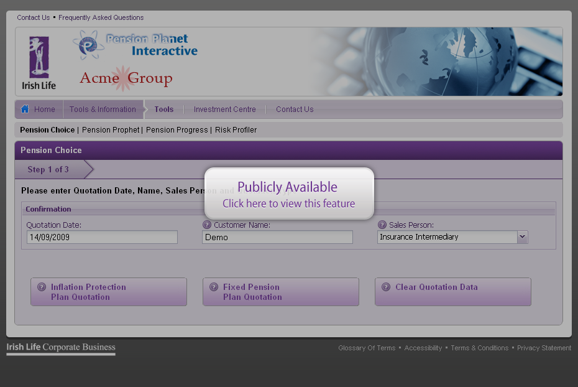Click help icon beside Sales Person
Viewport: 578px width, 387px height.
382,225
